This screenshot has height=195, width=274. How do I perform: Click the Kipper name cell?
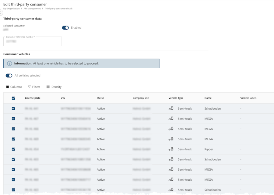click(209, 149)
